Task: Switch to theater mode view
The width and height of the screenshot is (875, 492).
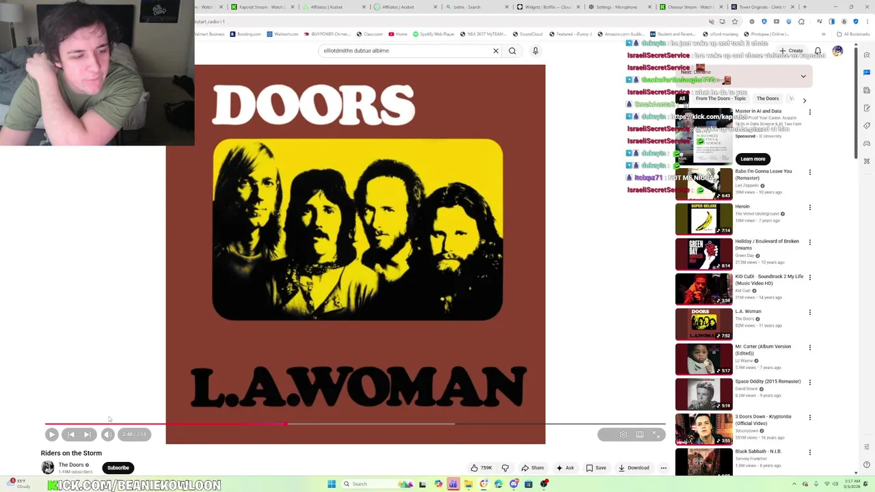Action: pyautogui.click(x=640, y=435)
